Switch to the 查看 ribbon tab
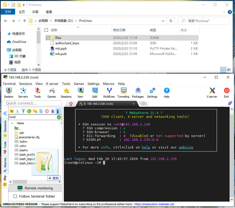Screen dimensions: 235x208 pos(49,12)
